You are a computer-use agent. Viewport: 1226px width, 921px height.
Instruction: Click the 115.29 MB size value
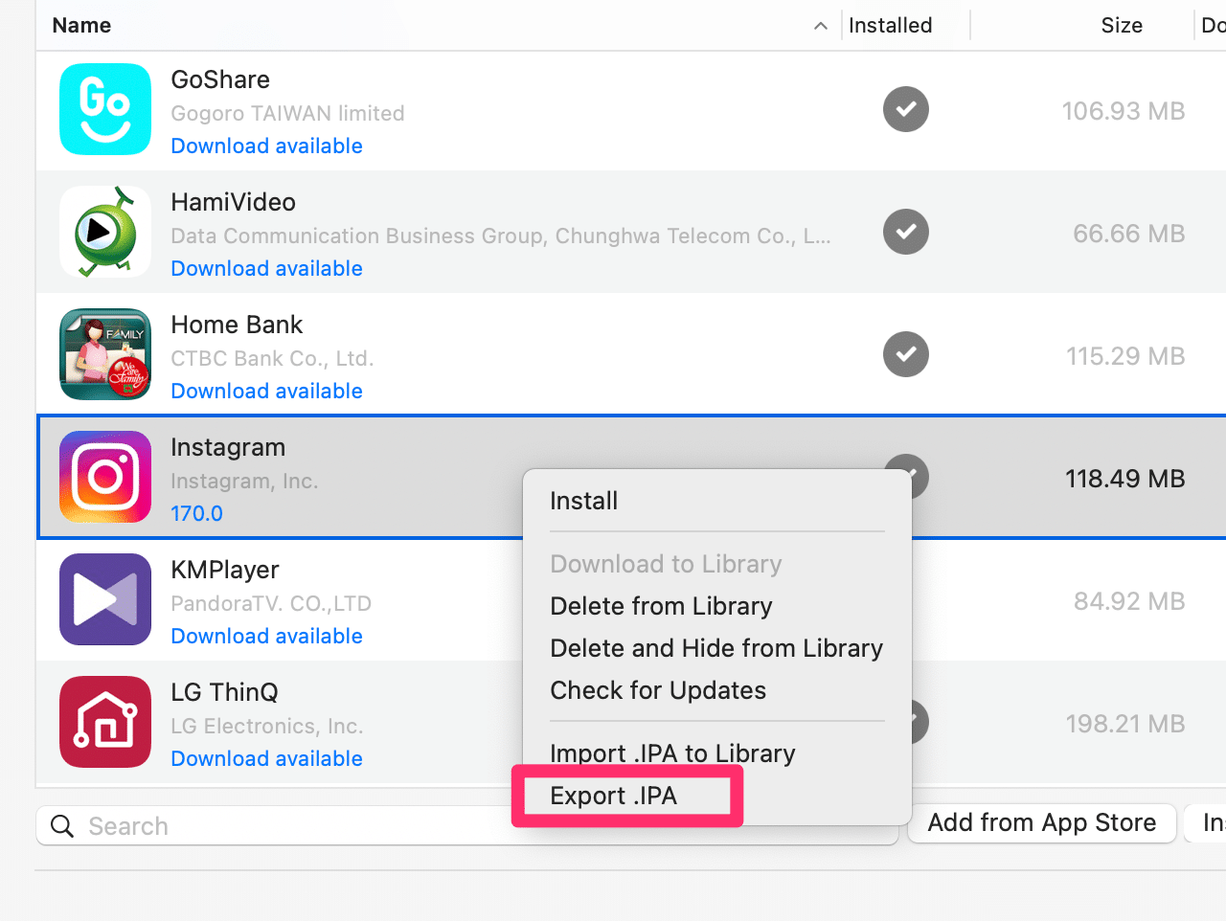(1125, 356)
